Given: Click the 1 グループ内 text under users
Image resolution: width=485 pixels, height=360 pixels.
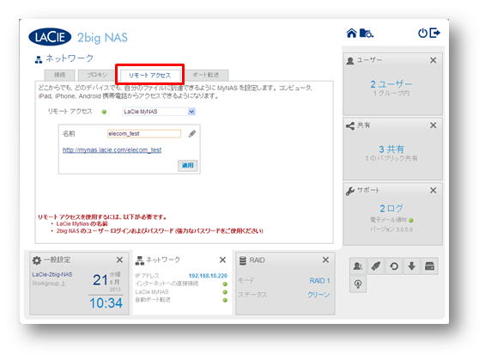Looking at the screenshot, I should [391, 93].
